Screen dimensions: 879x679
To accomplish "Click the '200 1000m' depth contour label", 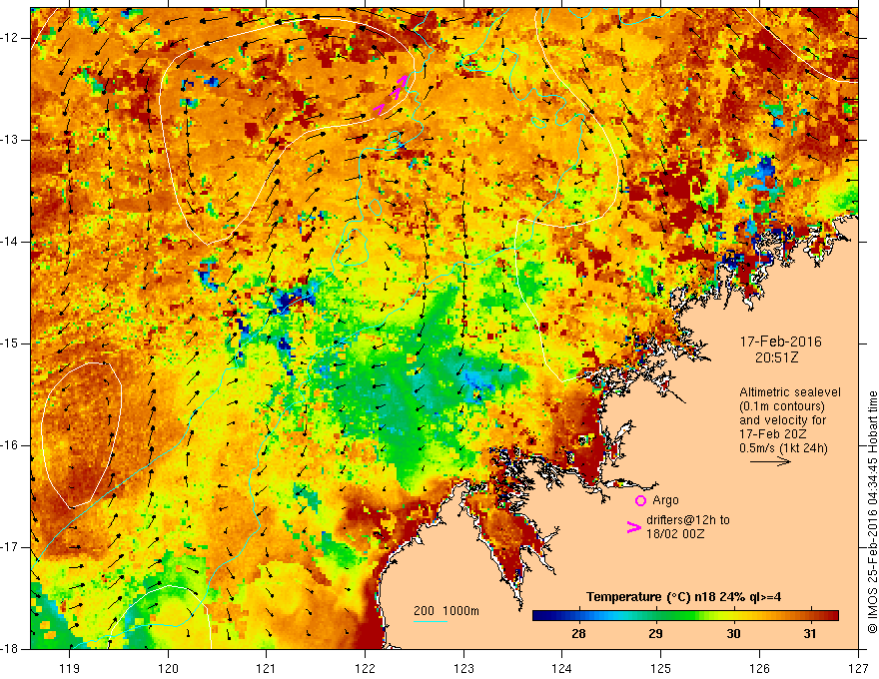I will point(446,611).
